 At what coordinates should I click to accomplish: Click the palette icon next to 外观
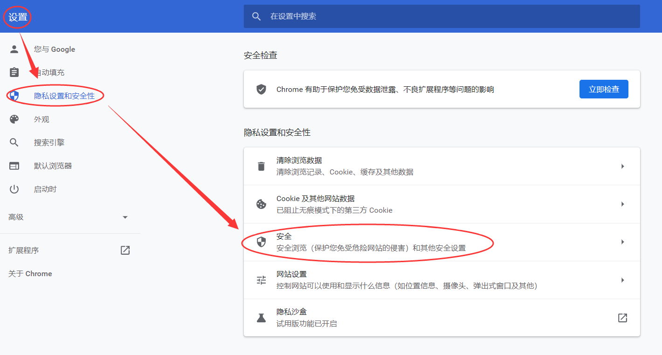(x=14, y=119)
